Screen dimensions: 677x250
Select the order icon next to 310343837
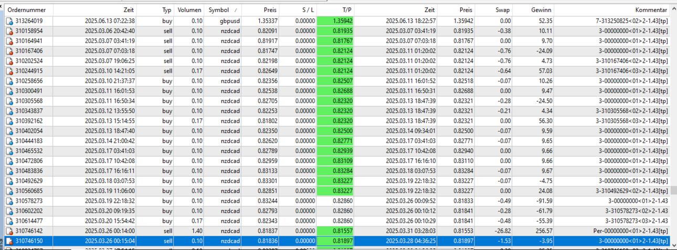coord(9,111)
